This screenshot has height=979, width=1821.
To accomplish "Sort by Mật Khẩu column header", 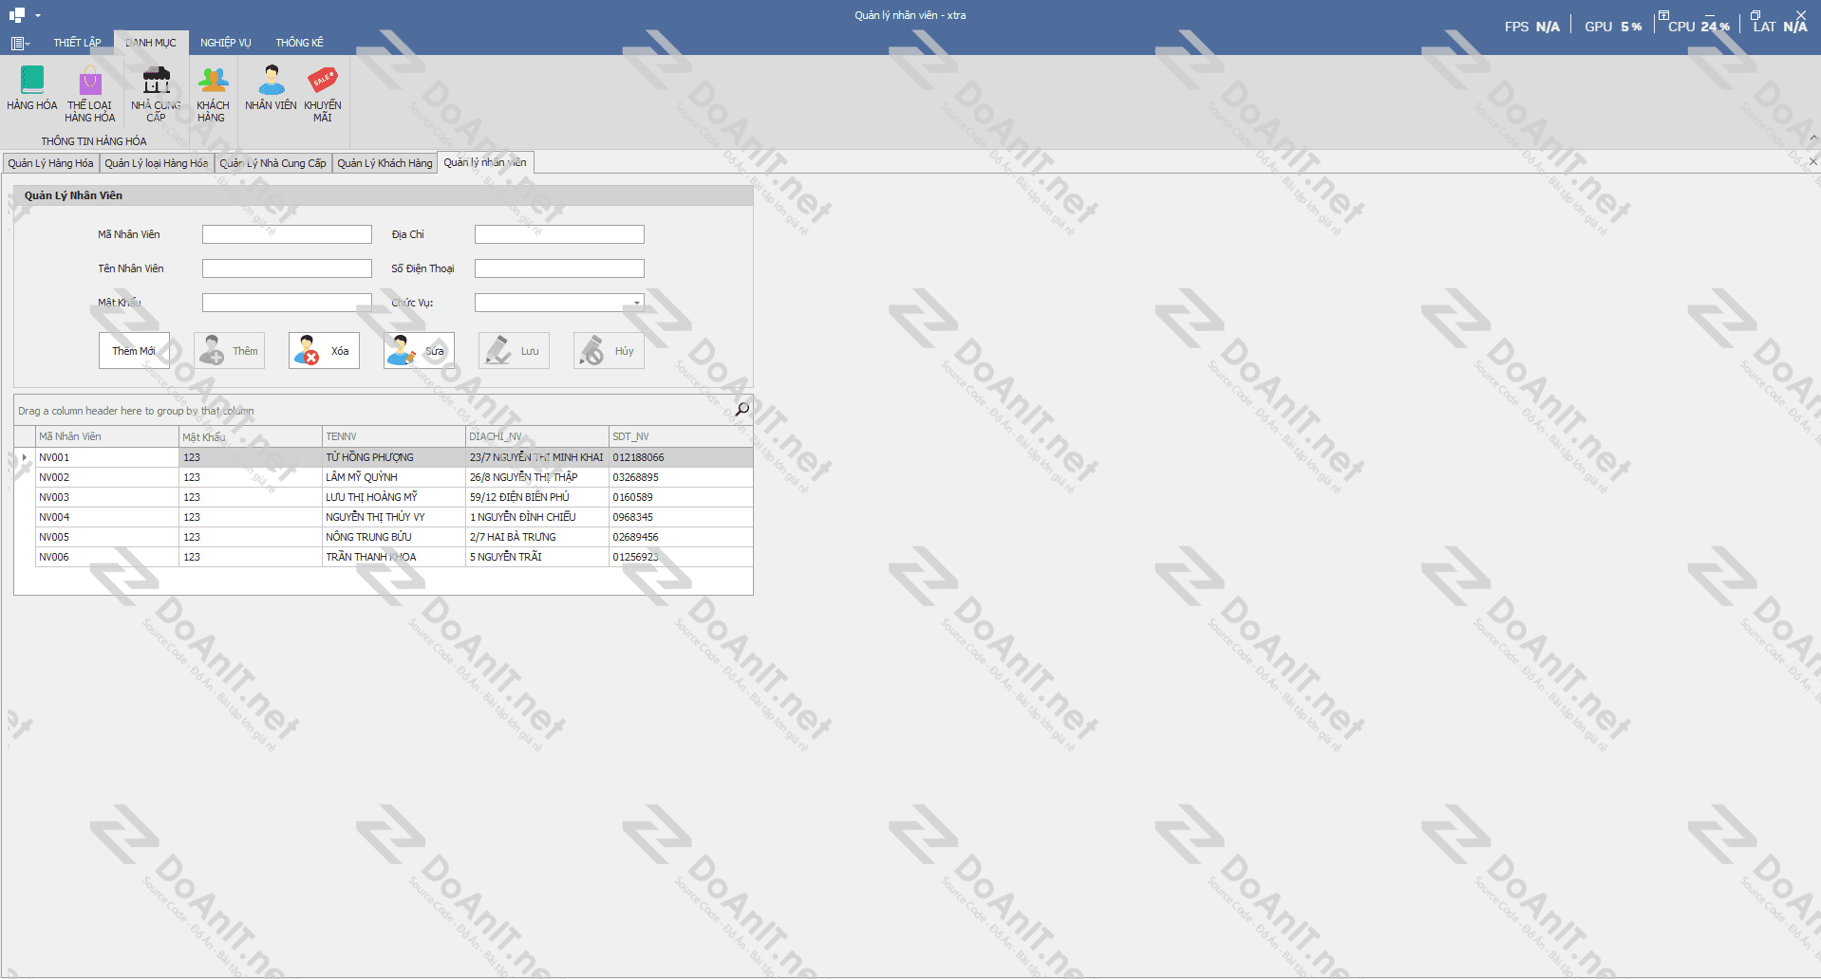I will tap(251, 436).
